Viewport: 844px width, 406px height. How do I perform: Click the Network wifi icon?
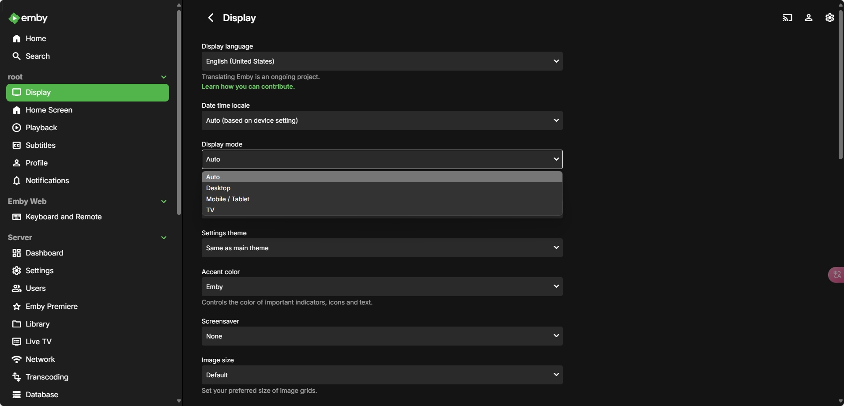pyautogui.click(x=17, y=360)
